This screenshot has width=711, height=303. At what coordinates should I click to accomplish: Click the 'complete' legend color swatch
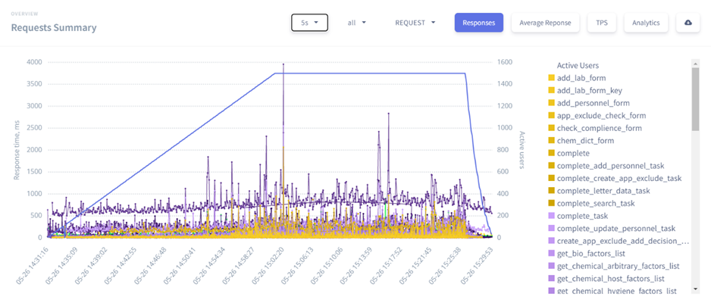(x=552, y=154)
